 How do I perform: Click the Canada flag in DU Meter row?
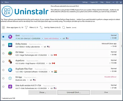coord(55,55)
